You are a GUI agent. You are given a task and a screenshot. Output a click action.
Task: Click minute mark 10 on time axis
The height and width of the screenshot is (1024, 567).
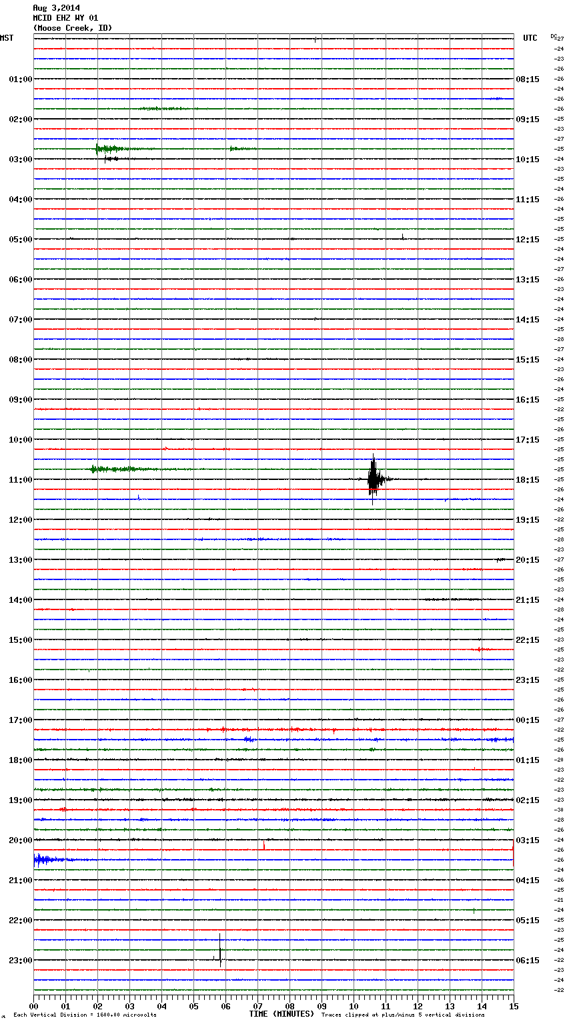pyautogui.click(x=354, y=1006)
